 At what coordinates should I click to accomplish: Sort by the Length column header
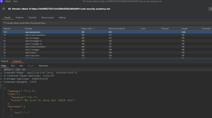[x=191, y=29]
